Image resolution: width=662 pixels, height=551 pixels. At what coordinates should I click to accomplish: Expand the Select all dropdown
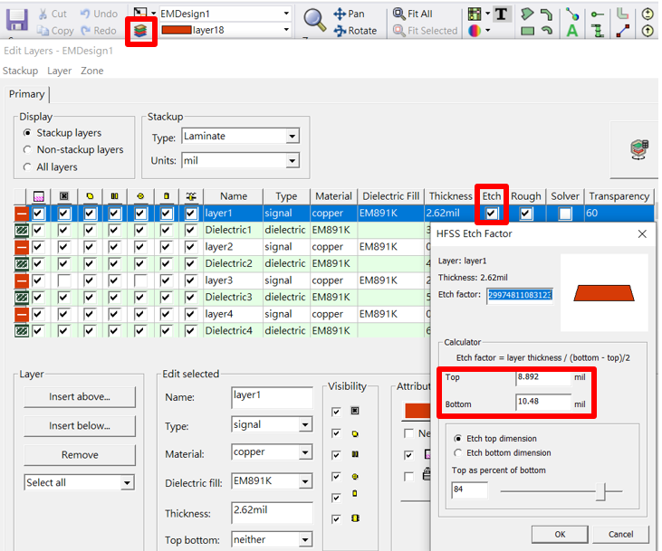(x=127, y=482)
